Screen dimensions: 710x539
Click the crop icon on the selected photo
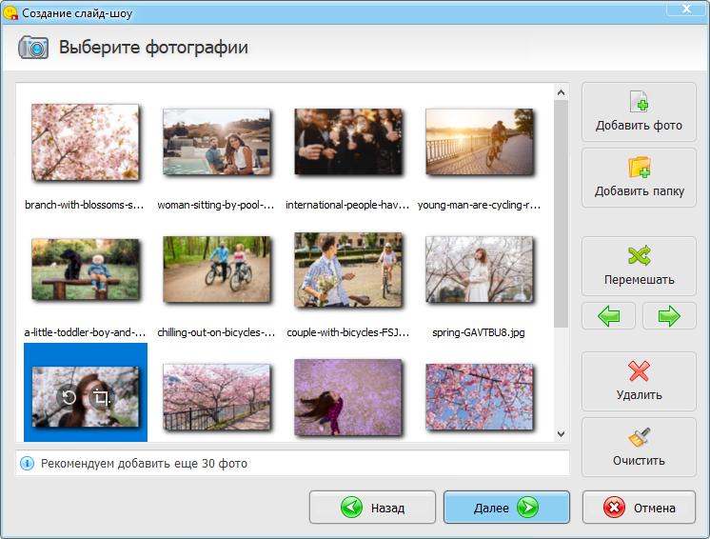pyautogui.click(x=101, y=398)
